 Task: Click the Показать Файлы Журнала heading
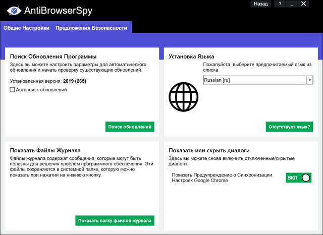(x=45, y=150)
